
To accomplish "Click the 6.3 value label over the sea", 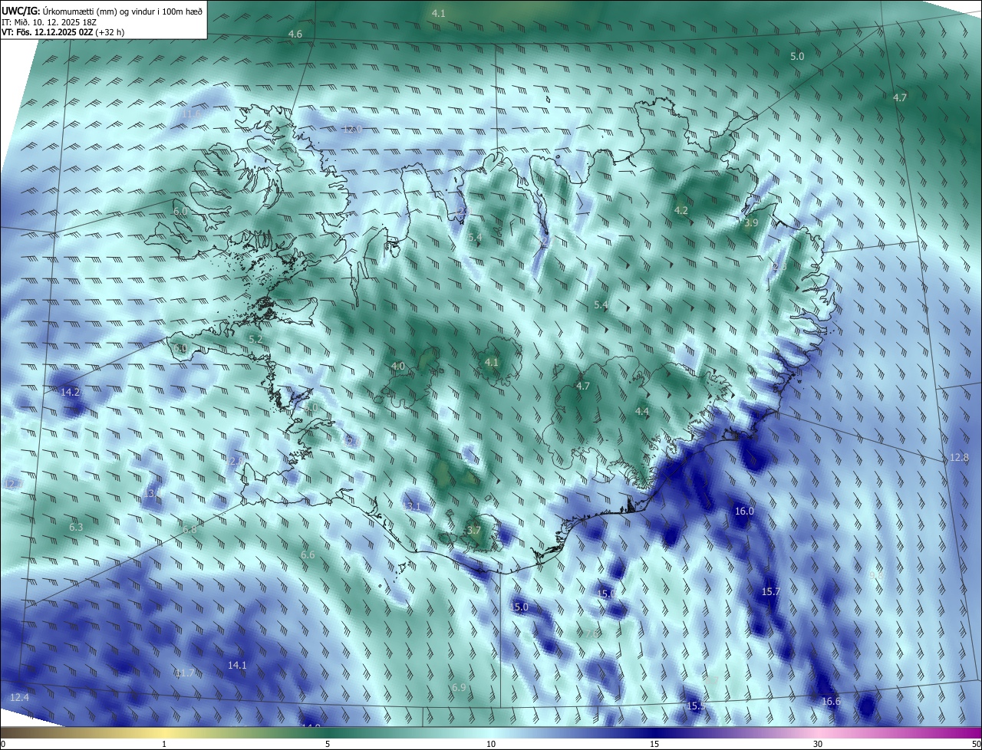I will point(75,527).
